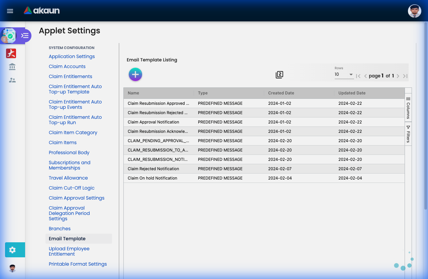Click the settings gear in sidebar
The image size is (428, 279).
coord(13,250)
